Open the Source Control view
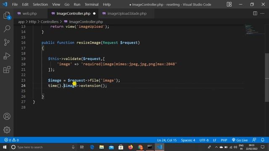Viewport: 269px width, 151px height. 7,42
